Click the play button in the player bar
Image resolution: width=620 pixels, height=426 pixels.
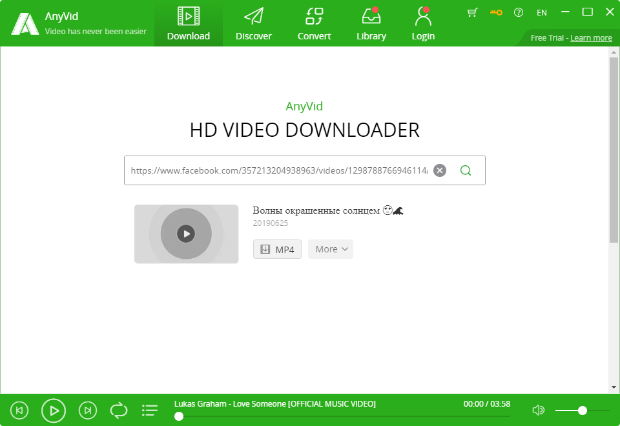(x=54, y=411)
